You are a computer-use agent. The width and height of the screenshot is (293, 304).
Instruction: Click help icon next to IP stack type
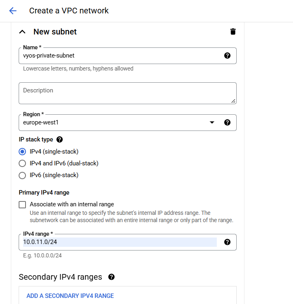point(60,139)
